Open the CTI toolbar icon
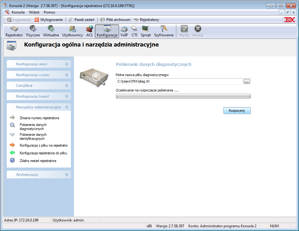Viewport: 299px width, 231px height. 134,31
